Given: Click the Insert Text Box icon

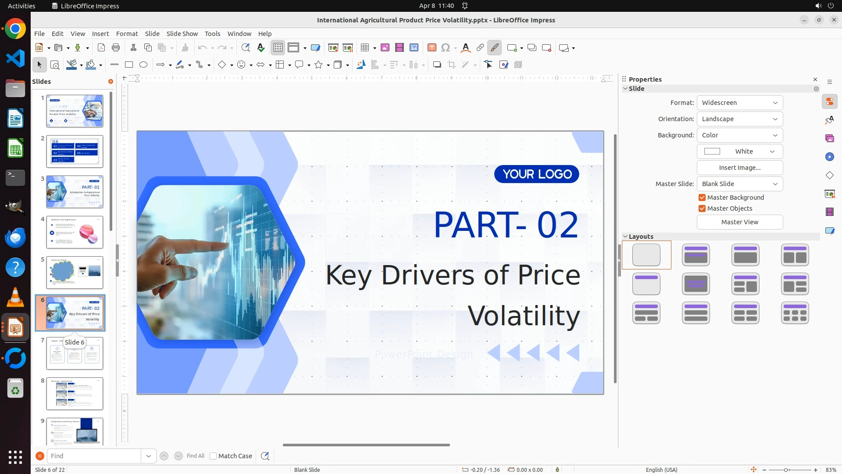Looking at the screenshot, I should (x=432, y=48).
